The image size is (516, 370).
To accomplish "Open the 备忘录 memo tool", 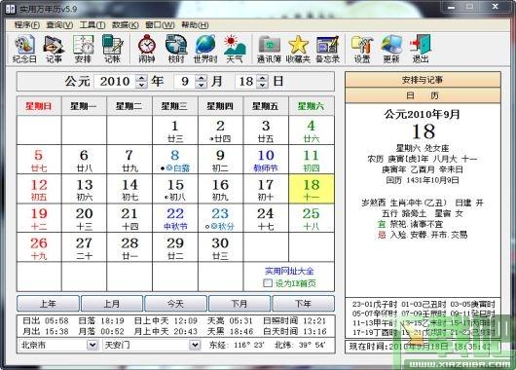I will pyautogui.click(x=327, y=49).
